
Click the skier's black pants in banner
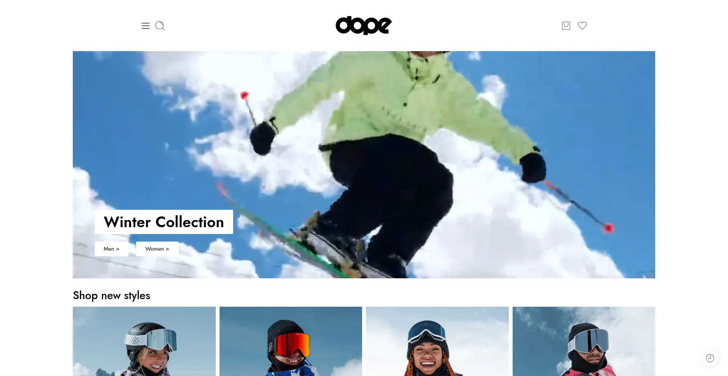point(391,197)
